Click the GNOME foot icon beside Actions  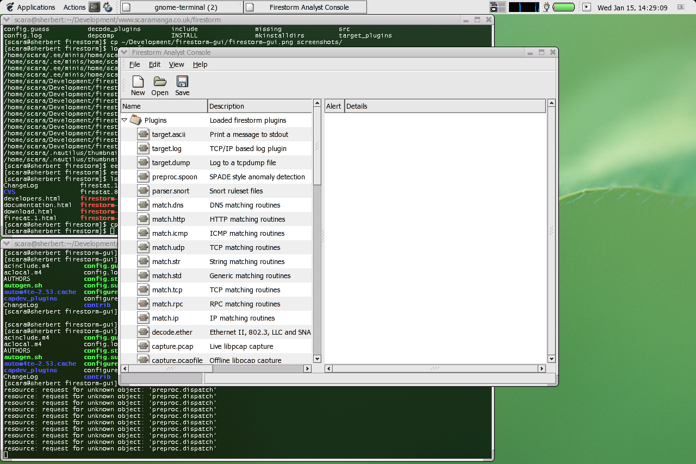[108, 7]
